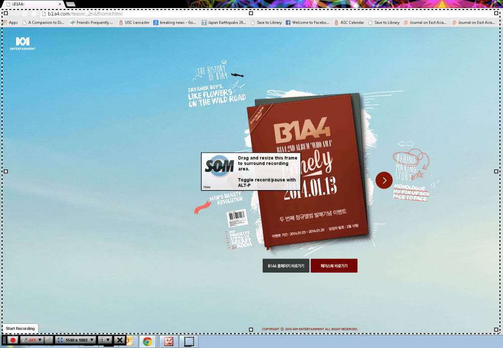This screenshot has width=503, height=348.
Task: Close the recorder toolbar with the X icon
Action: click(x=120, y=339)
